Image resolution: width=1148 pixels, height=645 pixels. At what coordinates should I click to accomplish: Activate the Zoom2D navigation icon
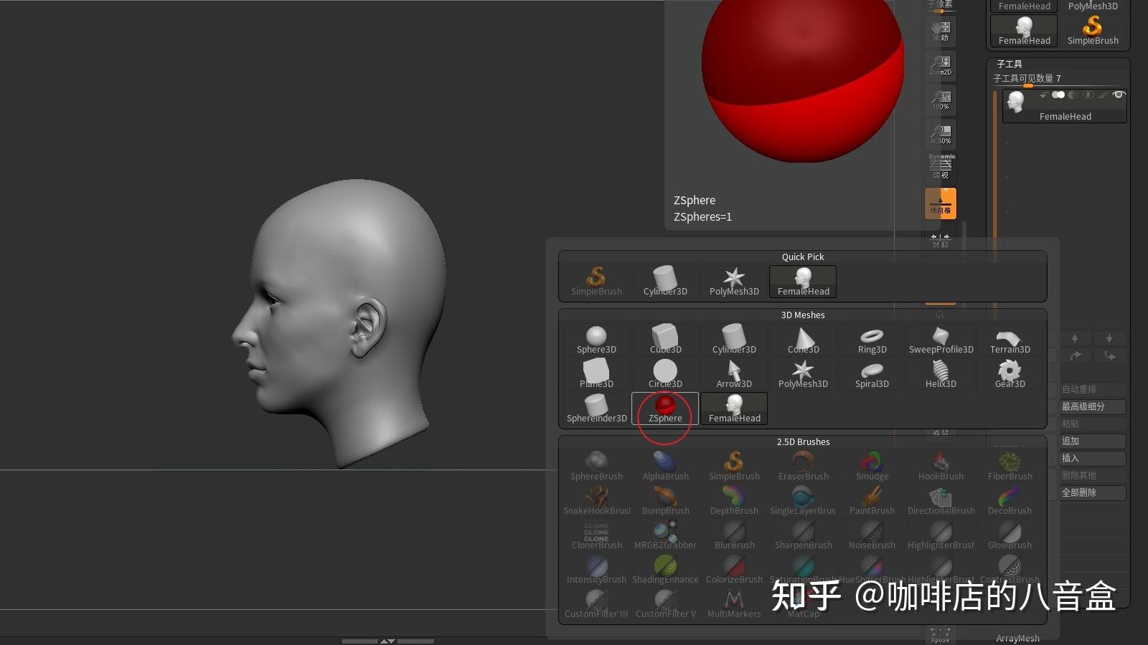pyautogui.click(x=941, y=65)
